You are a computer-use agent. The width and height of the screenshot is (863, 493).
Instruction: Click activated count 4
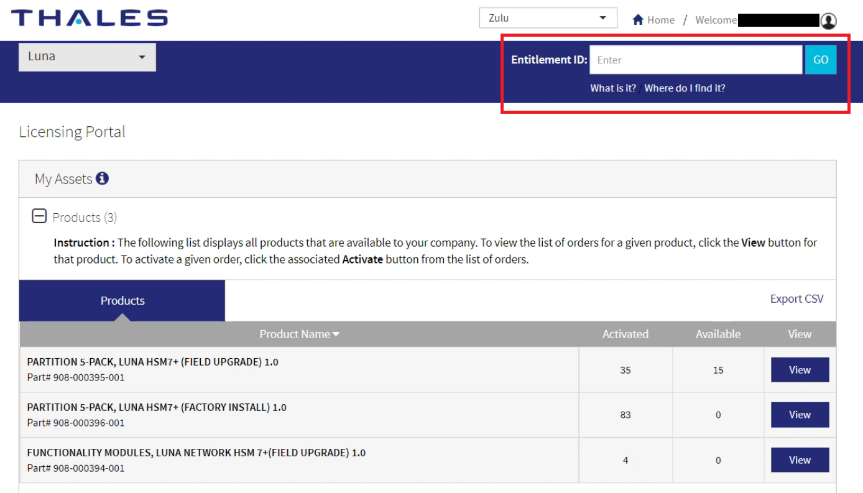click(x=625, y=460)
